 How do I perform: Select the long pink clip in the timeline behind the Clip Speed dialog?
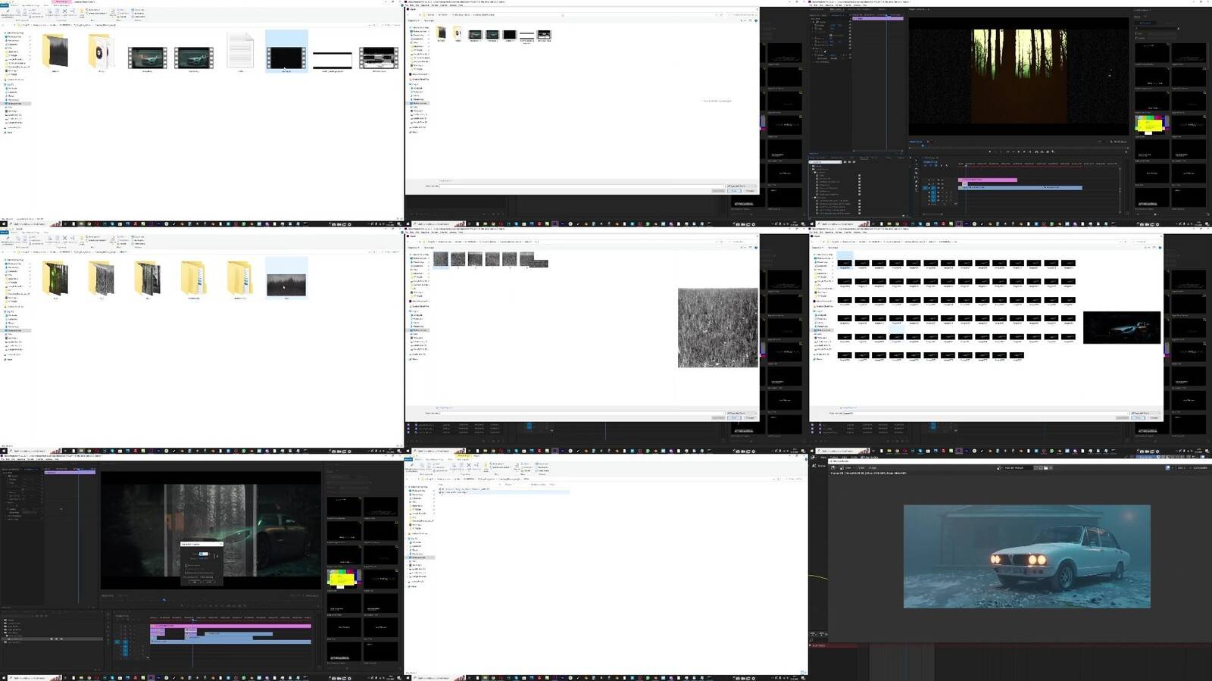[x=230, y=626]
